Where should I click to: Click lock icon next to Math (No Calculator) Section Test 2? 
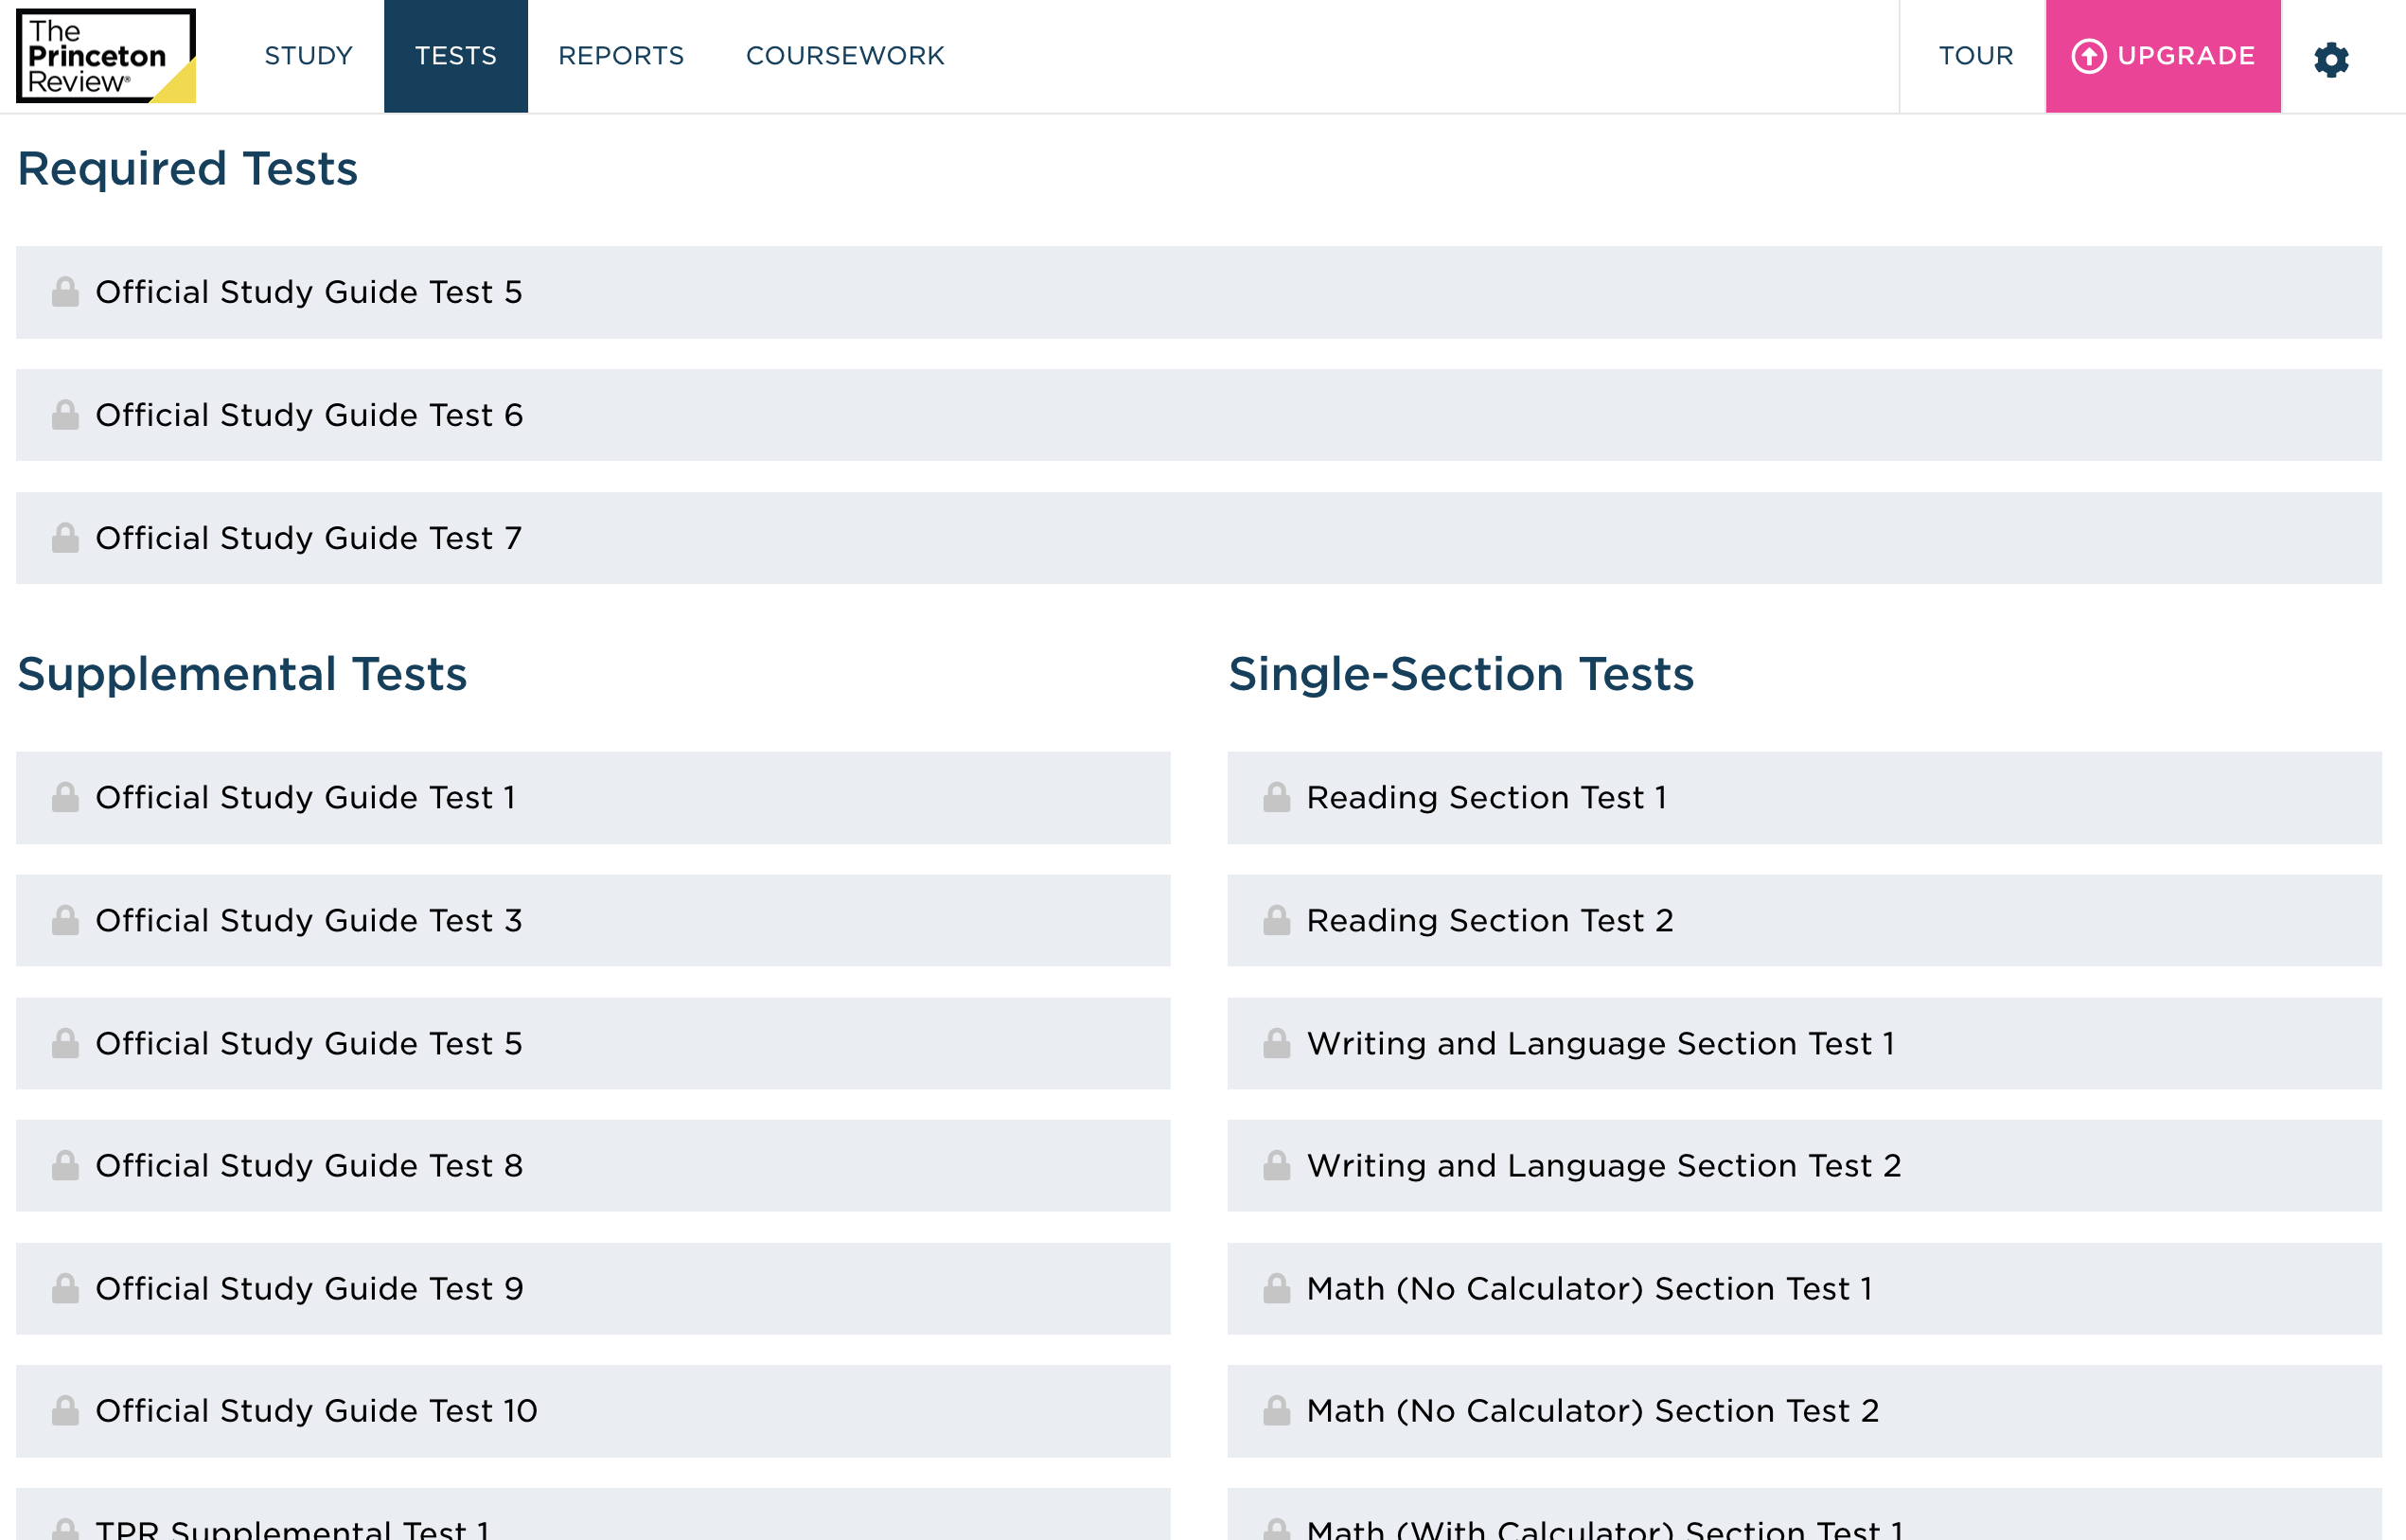click(x=1276, y=1411)
